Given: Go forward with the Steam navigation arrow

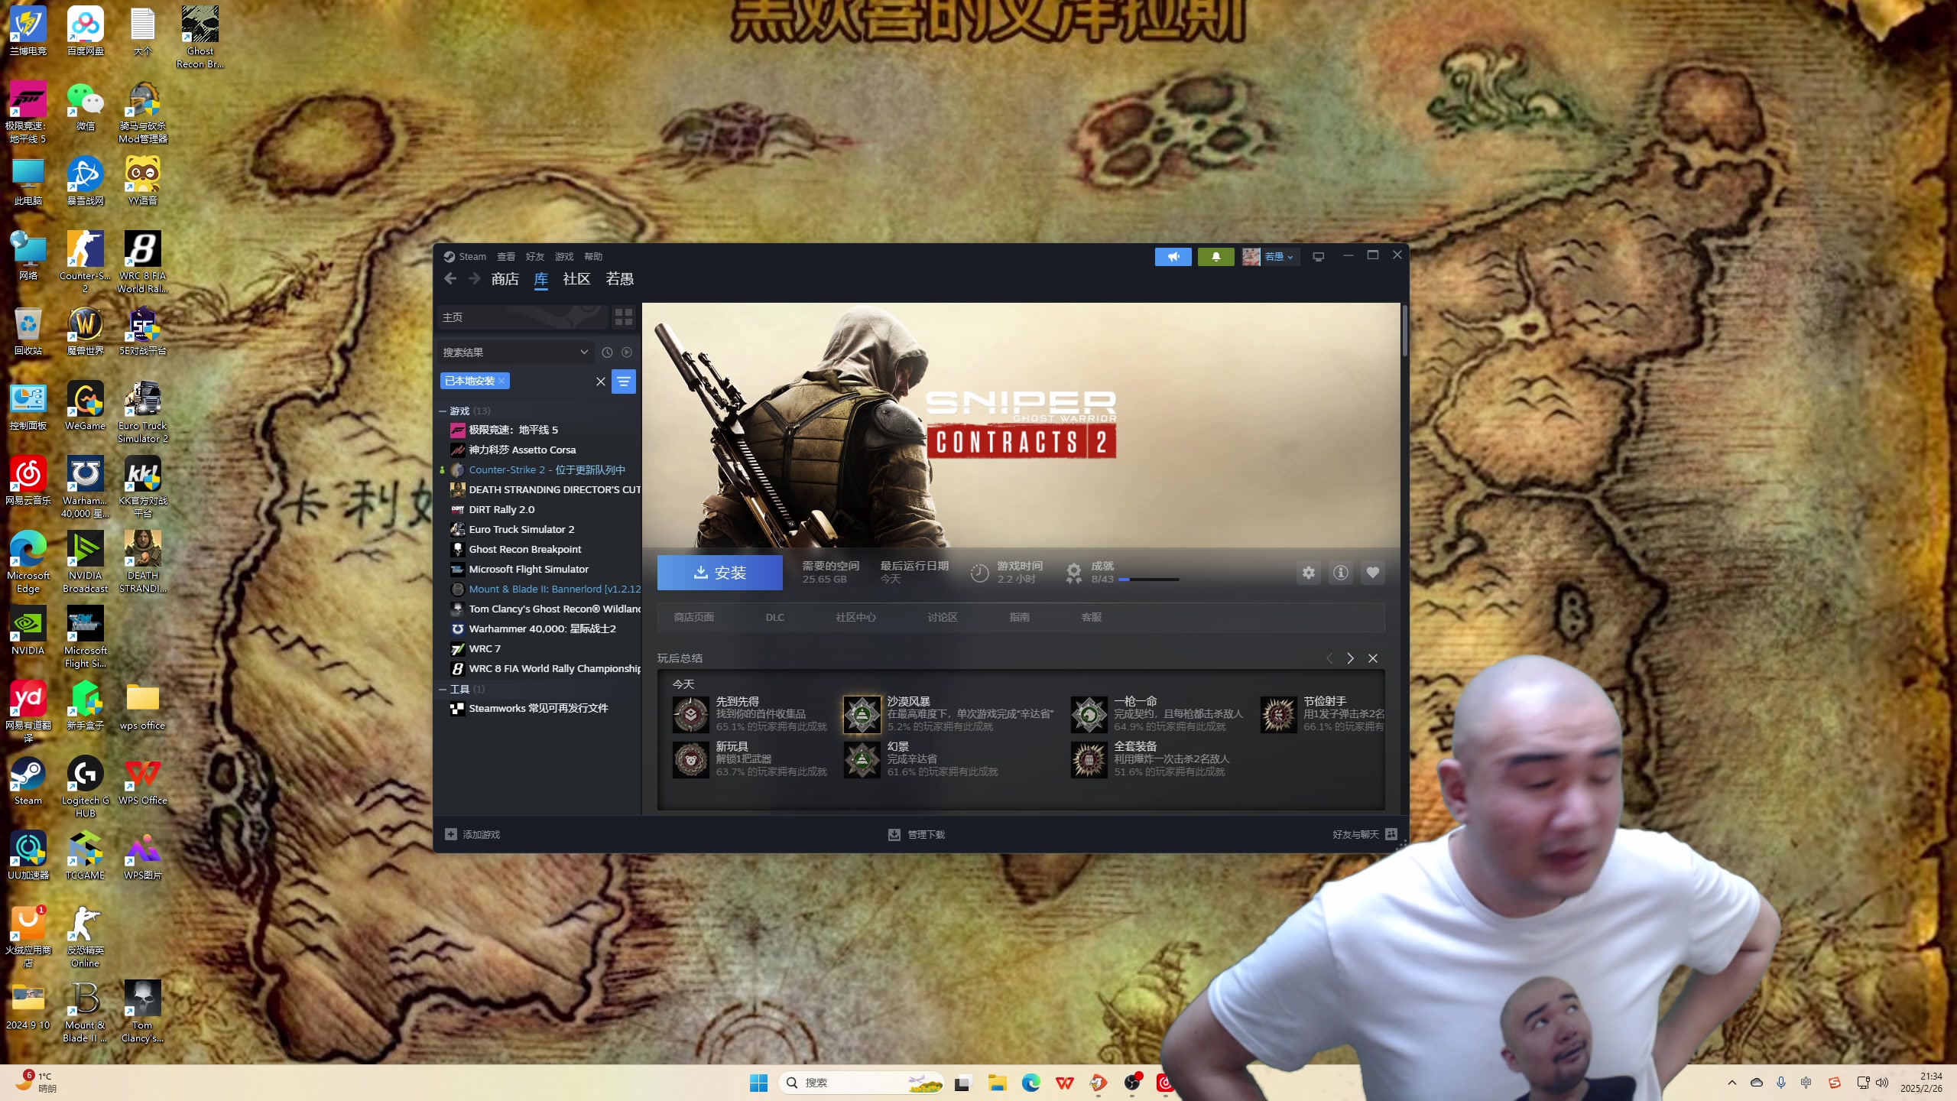Looking at the screenshot, I should click(475, 279).
